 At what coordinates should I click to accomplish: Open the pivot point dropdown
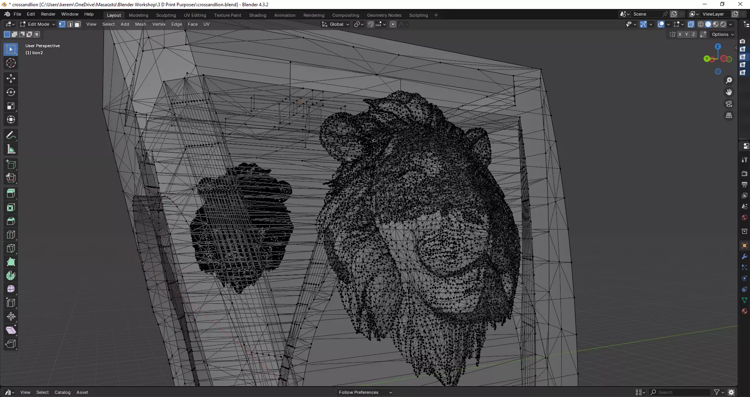(359, 24)
